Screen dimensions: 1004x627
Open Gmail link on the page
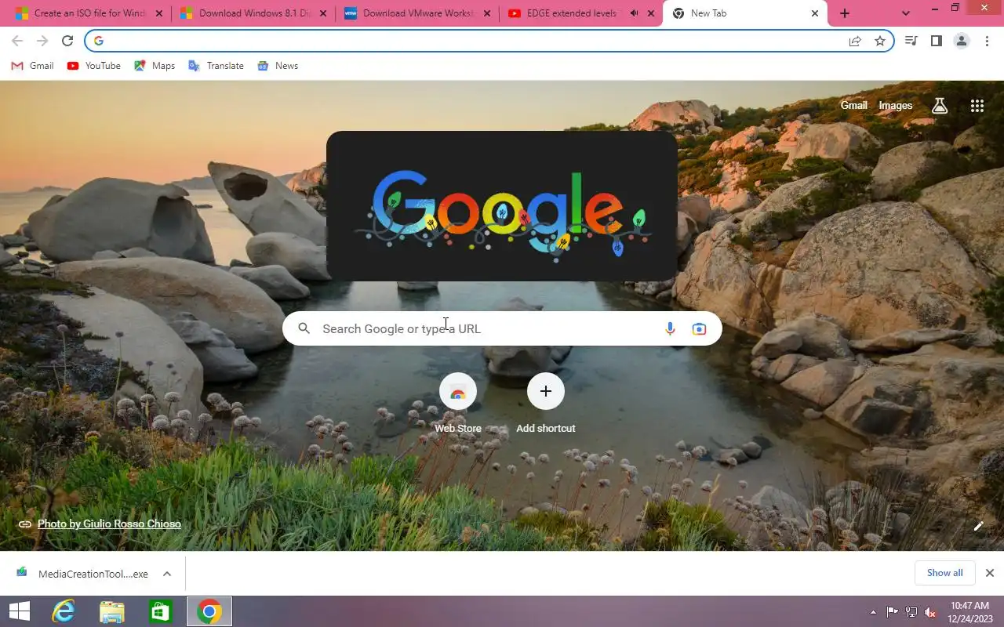coord(853,105)
